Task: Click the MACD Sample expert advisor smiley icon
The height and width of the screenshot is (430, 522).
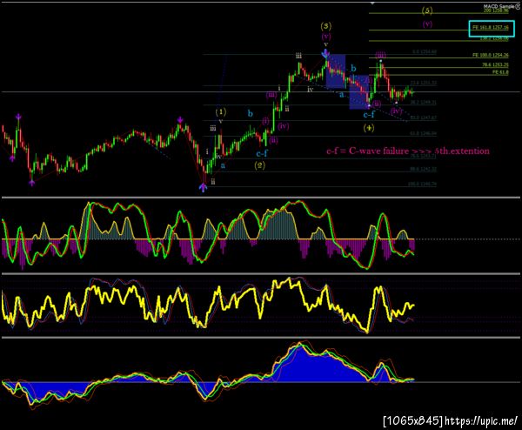Action: pyautogui.click(x=517, y=6)
